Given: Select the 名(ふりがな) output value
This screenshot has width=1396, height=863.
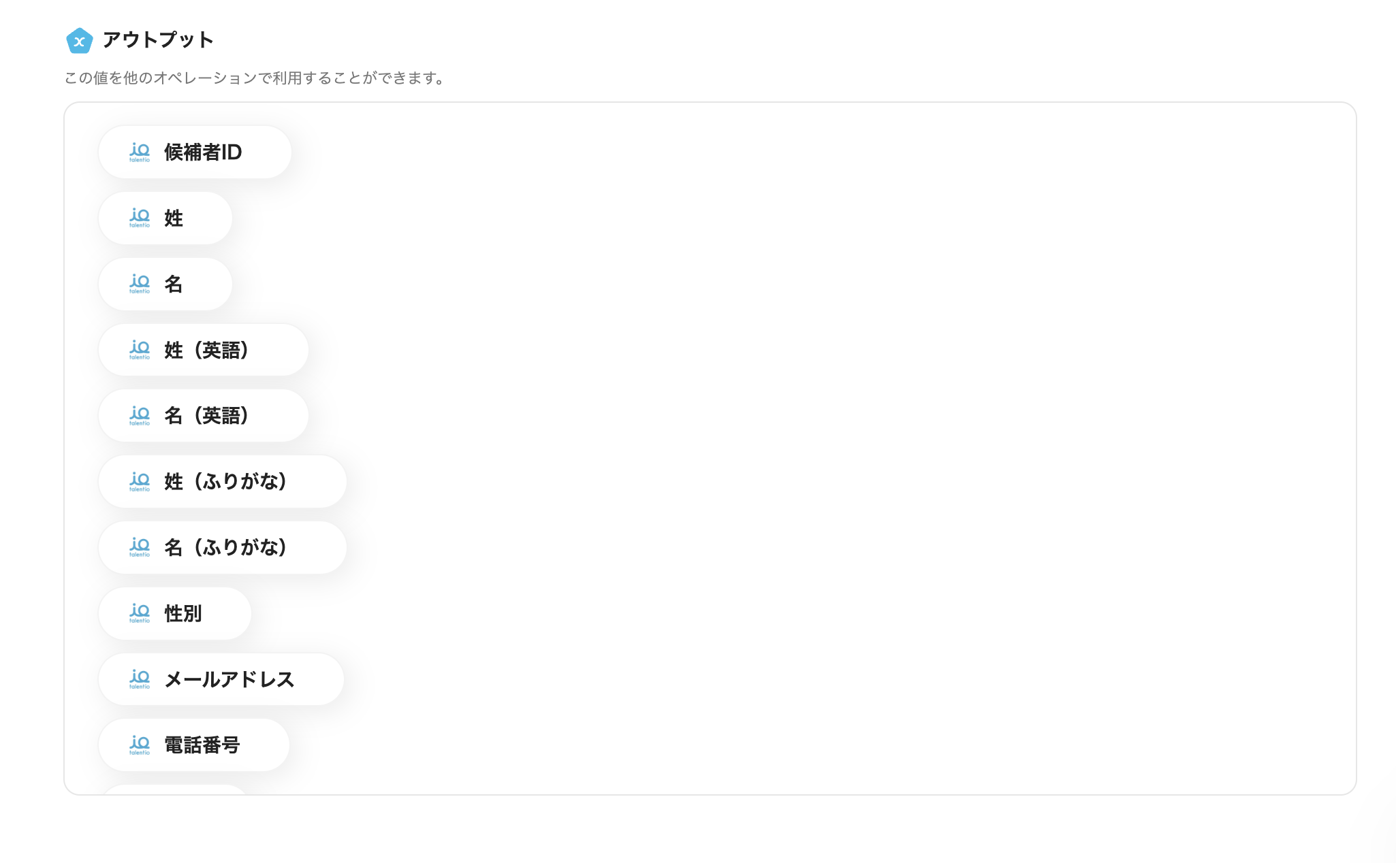Looking at the screenshot, I should click(x=223, y=547).
